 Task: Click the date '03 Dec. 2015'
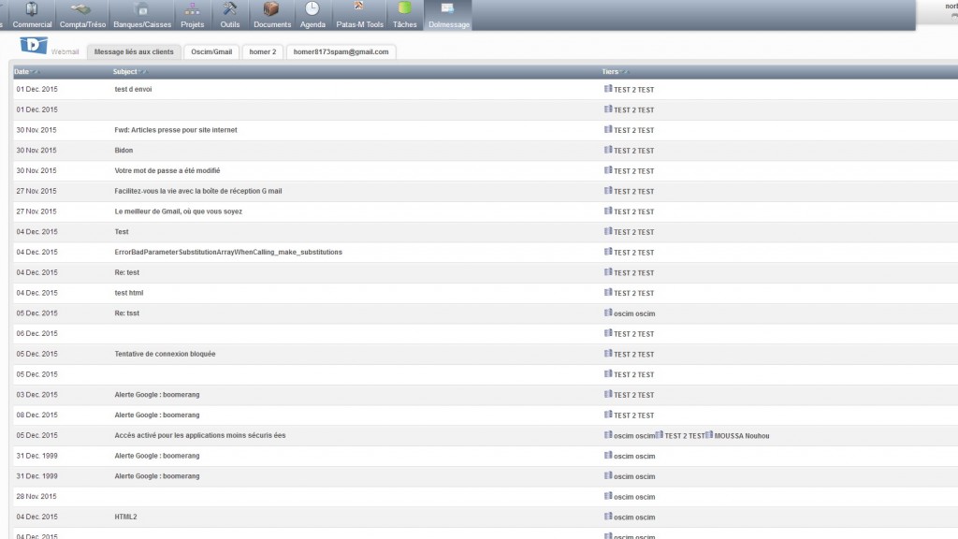(x=36, y=395)
